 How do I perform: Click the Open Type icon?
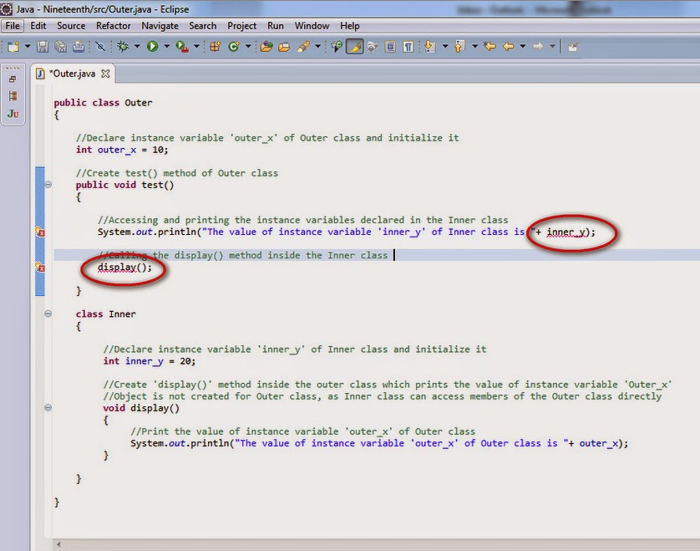pos(266,47)
